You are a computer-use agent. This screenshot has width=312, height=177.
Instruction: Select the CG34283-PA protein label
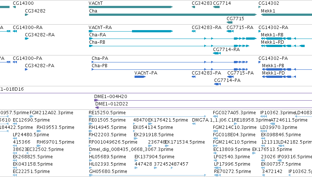206,73
